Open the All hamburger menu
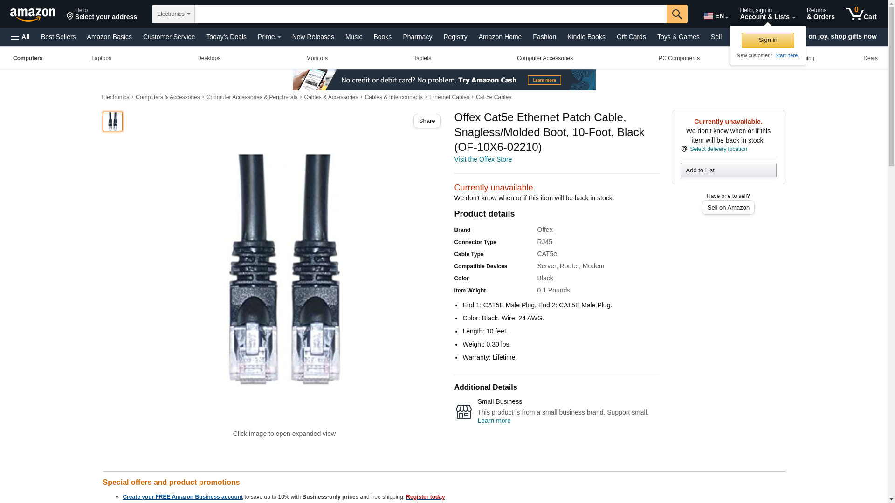This screenshot has width=895, height=503. (x=21, y=37)
